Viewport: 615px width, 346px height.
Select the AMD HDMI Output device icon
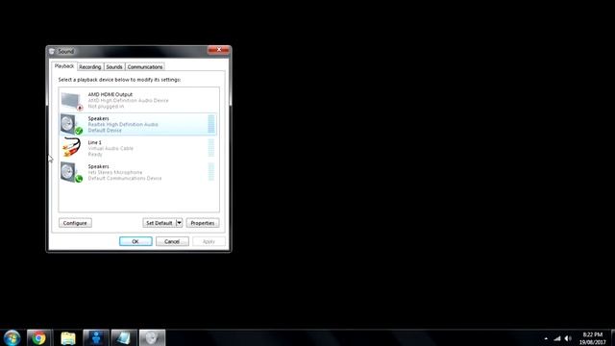tap(72, 101)
